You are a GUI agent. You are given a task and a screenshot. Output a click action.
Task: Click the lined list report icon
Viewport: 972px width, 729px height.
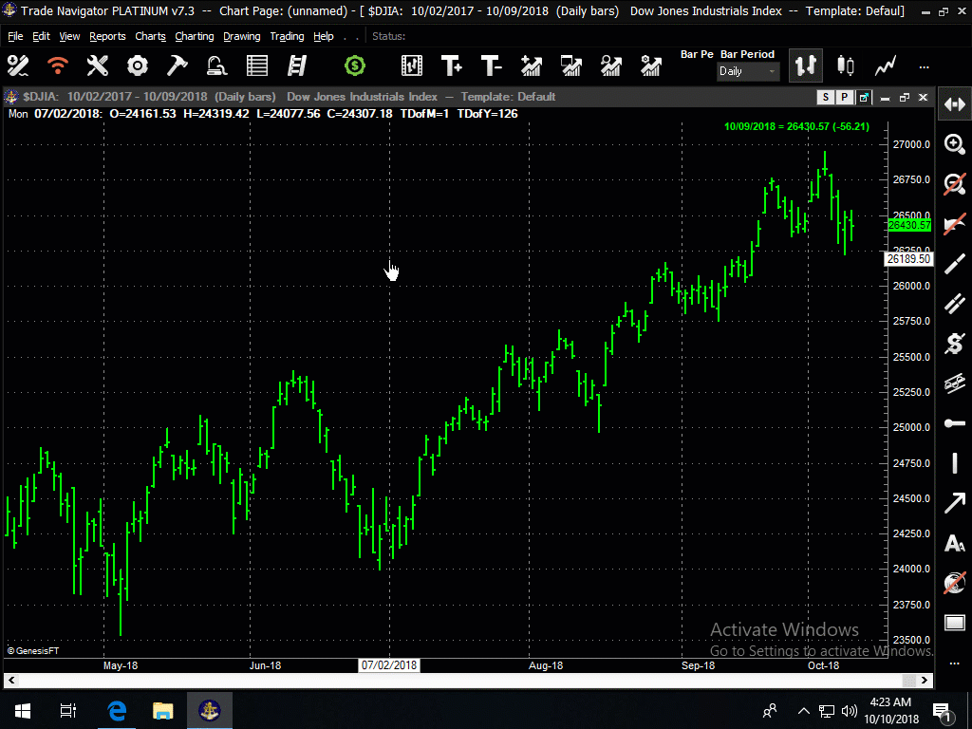(x=256, y=65)
